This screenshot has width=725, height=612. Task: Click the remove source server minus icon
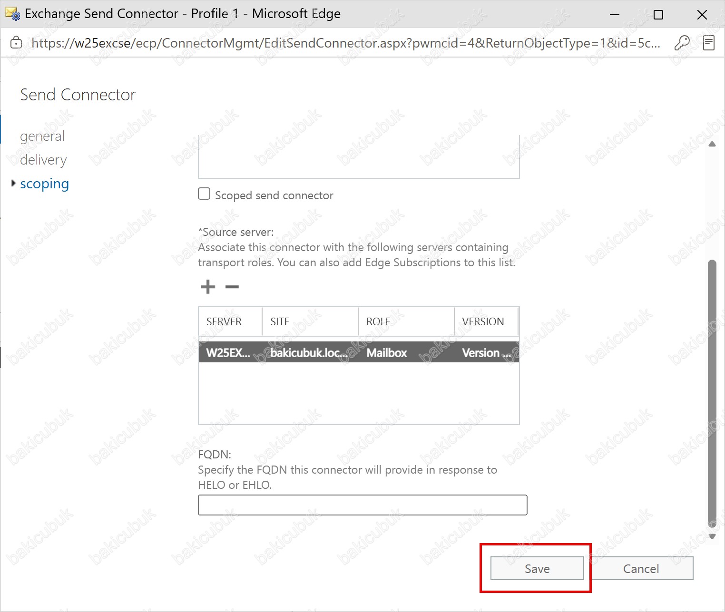(232, 287)
